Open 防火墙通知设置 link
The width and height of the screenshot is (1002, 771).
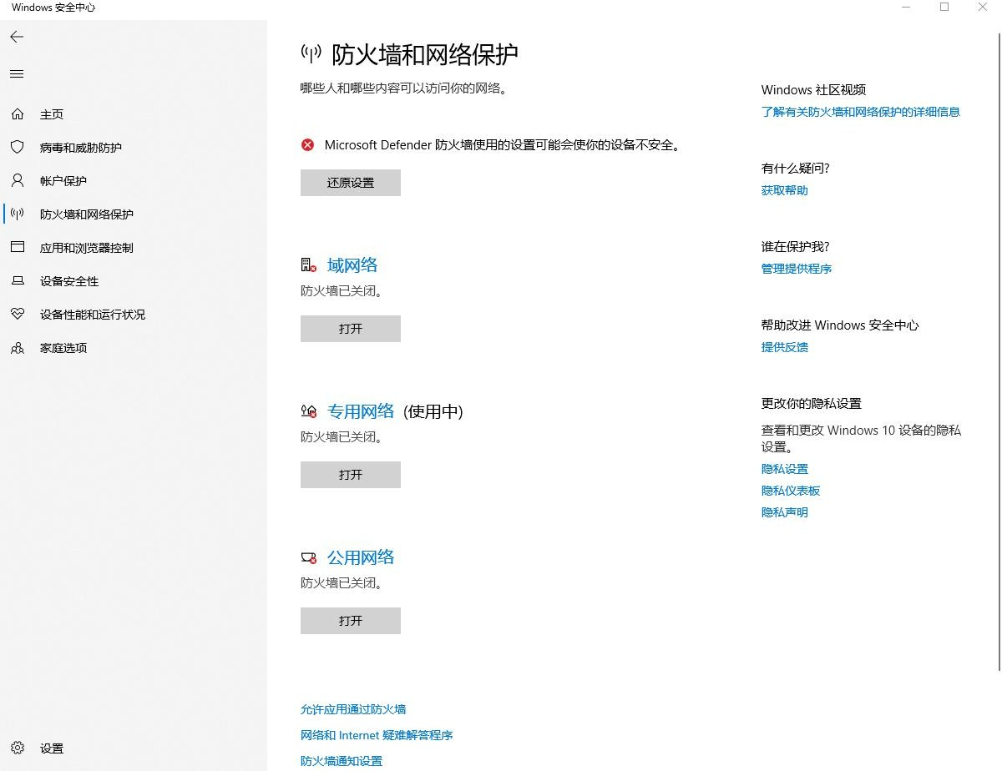(342, 761)
